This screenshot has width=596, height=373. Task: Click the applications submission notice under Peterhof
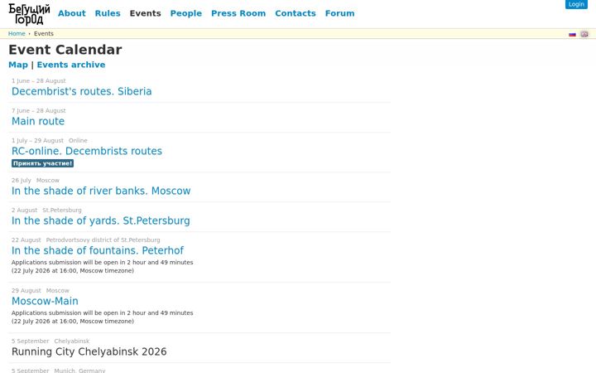click(x=103, y=266)
